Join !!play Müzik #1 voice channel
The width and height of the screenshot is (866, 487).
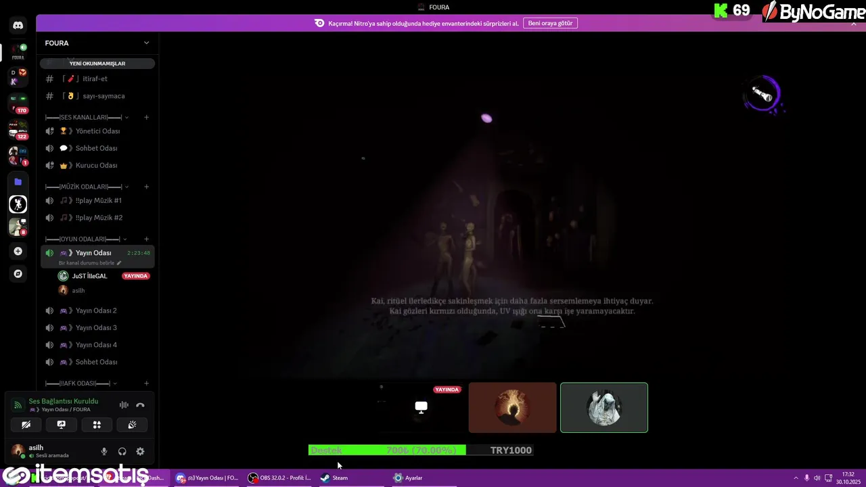[97, 200]
